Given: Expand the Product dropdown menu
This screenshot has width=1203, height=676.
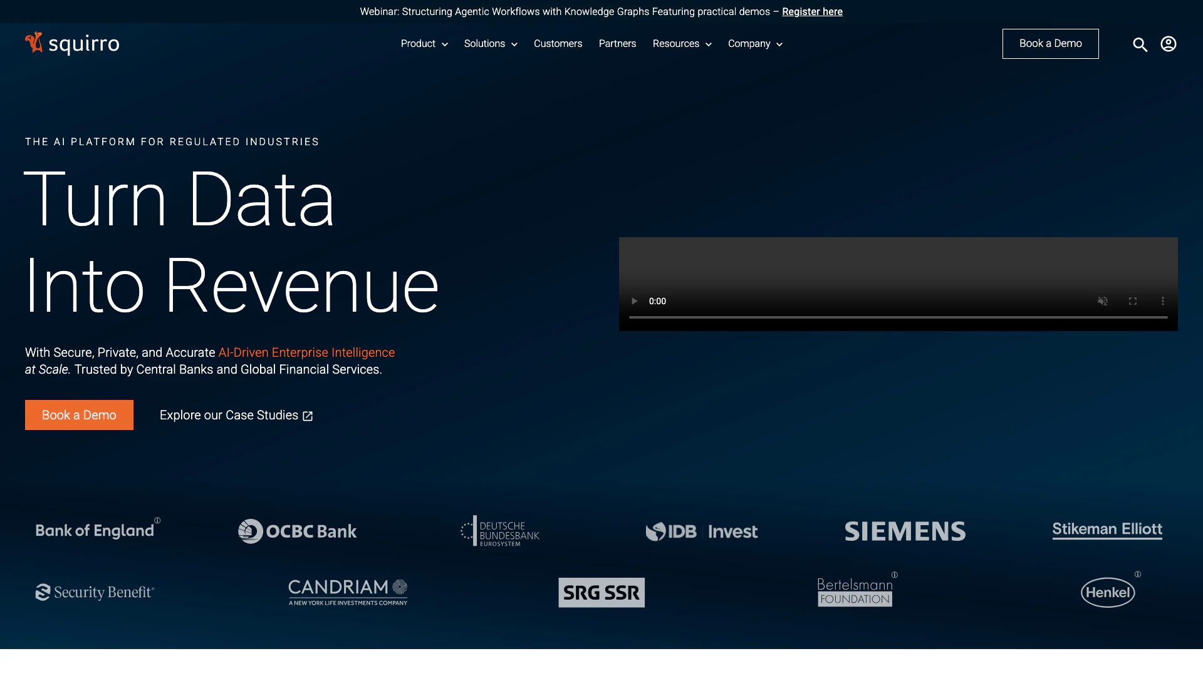Looking at the screenshot, I should [x=424, y=44].
